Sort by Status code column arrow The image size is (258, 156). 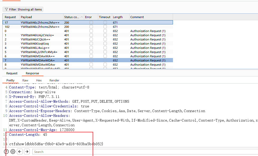pyautogui.click(x=82, y=17)
